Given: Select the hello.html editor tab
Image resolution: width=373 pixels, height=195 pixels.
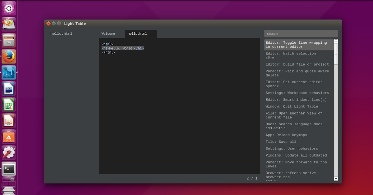Looking at the screenshot, I should point(137,34).
